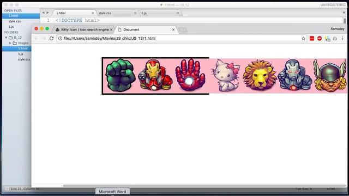Click the red Iron Man bust image
The width and height of the screenshot is (349, 196).
coord(155,75)
